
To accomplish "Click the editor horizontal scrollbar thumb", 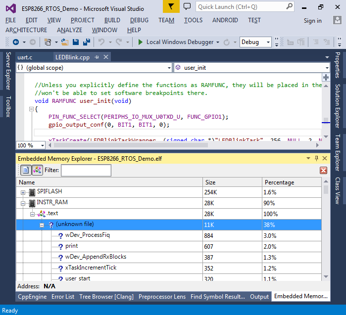I will 131,145.
